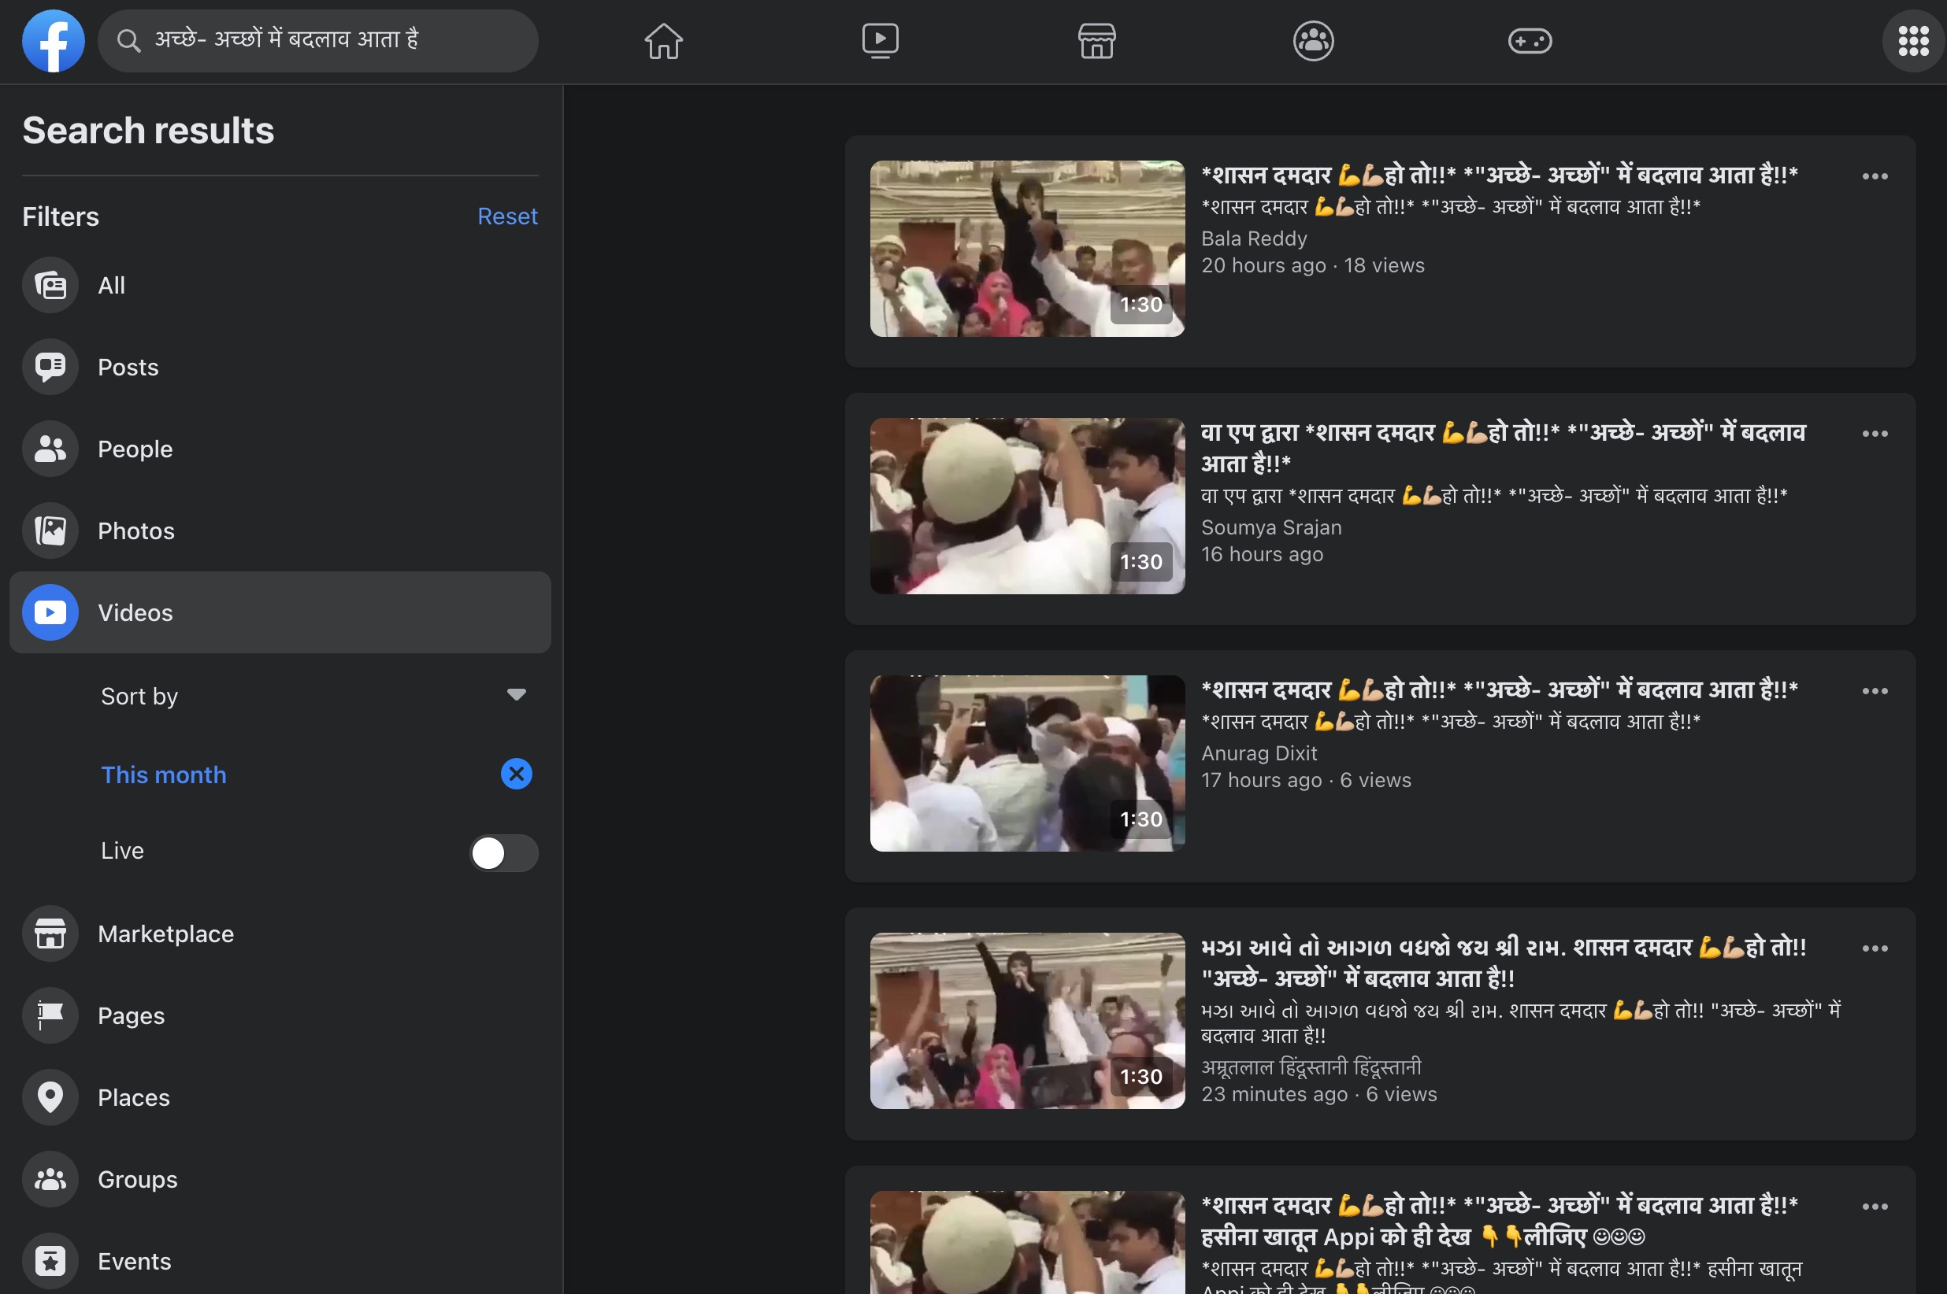
Task: Switch to Pages results label
Action: tap(132, 1016)
